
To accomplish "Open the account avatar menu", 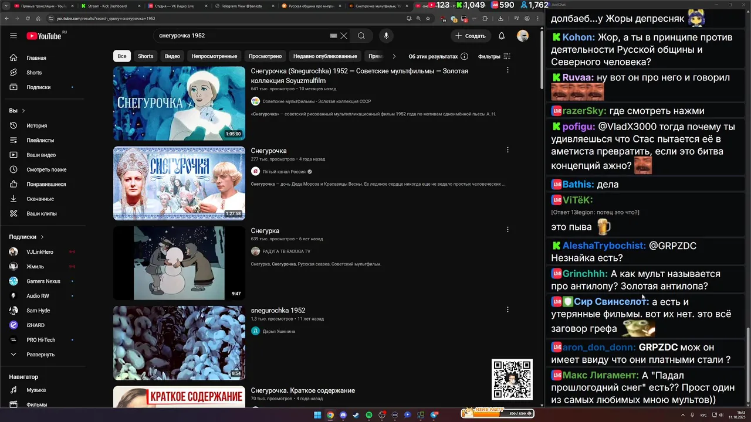I will click(x=523, y=36).
